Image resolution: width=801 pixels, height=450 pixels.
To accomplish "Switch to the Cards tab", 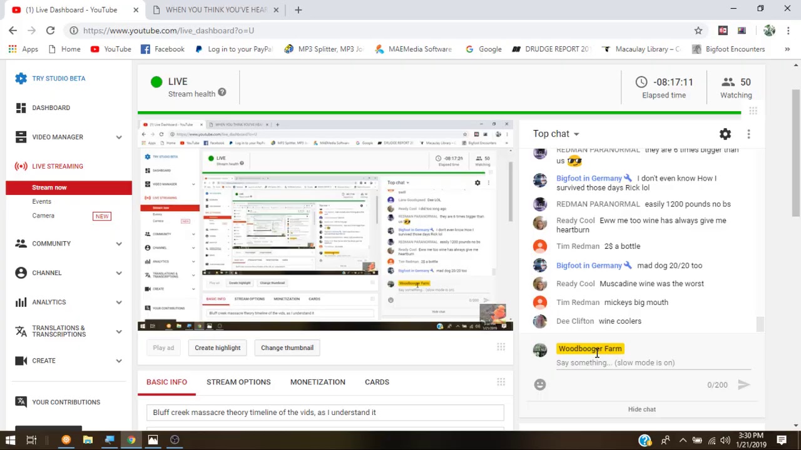I will click(377, 382).
